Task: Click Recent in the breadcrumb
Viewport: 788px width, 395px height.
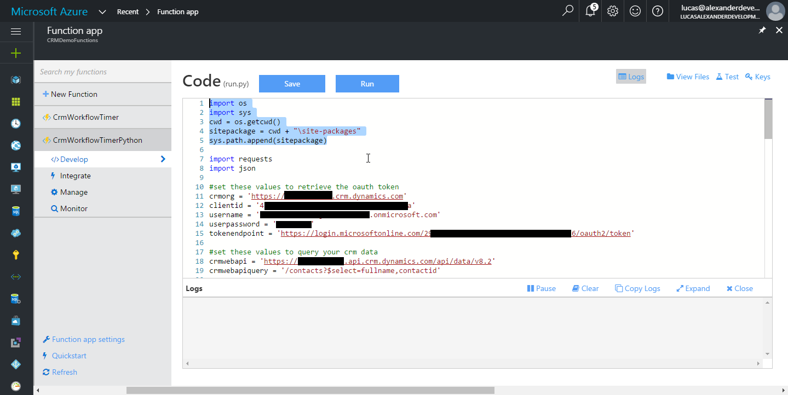Action: pos(128,11)
